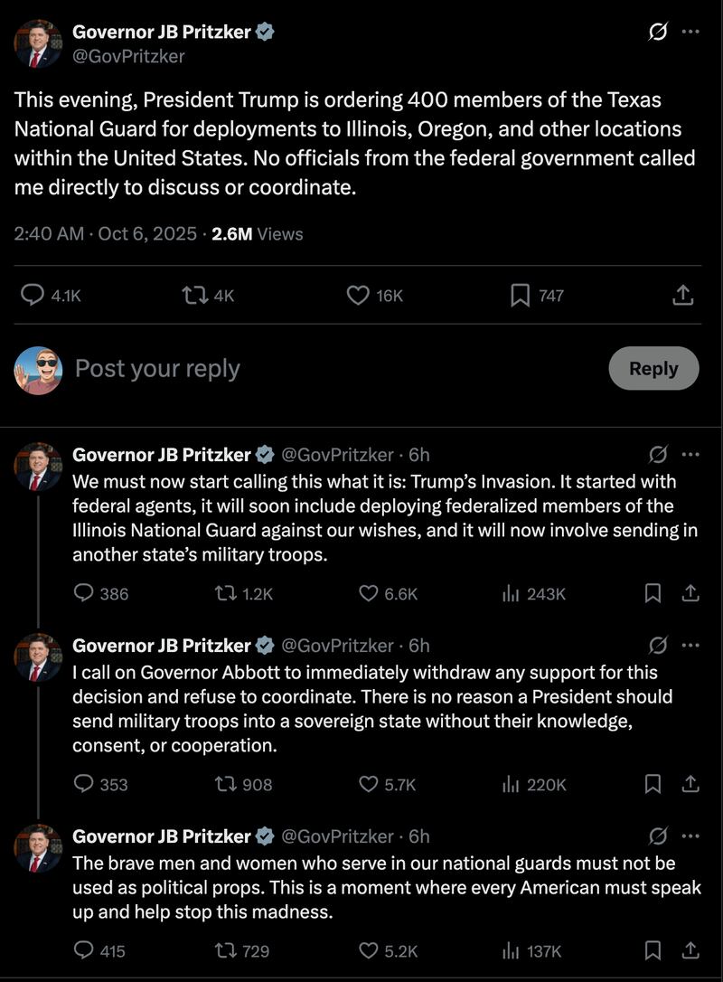This screenshot has height=982, width=723.
Task: Open more options menu on main post
Action: 690,32
